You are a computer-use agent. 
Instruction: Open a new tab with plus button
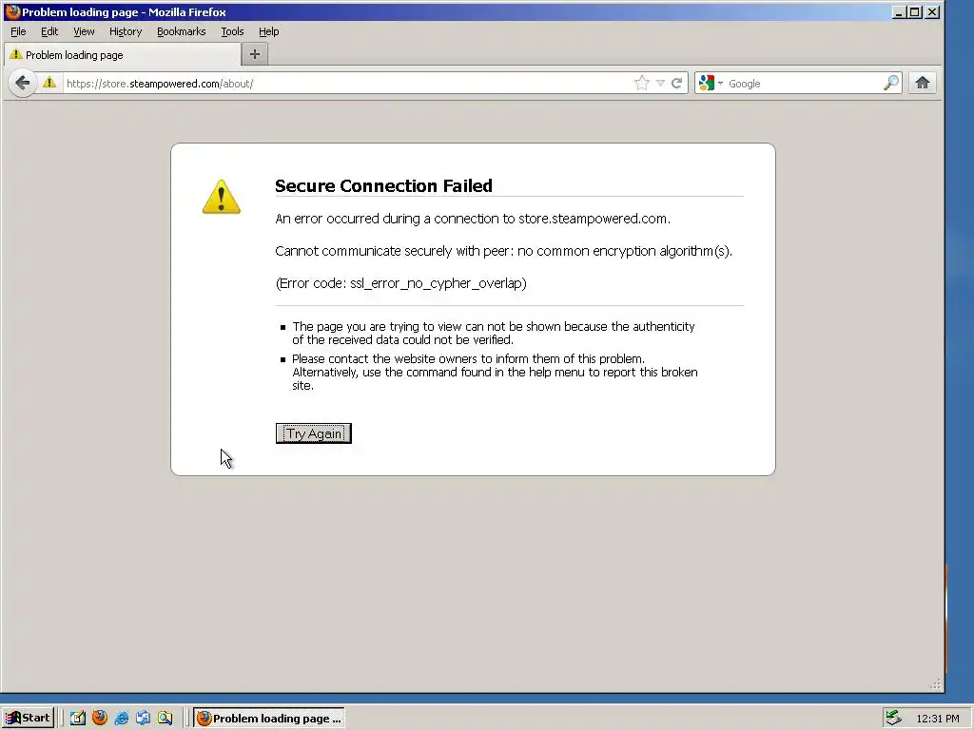point(255,54)
